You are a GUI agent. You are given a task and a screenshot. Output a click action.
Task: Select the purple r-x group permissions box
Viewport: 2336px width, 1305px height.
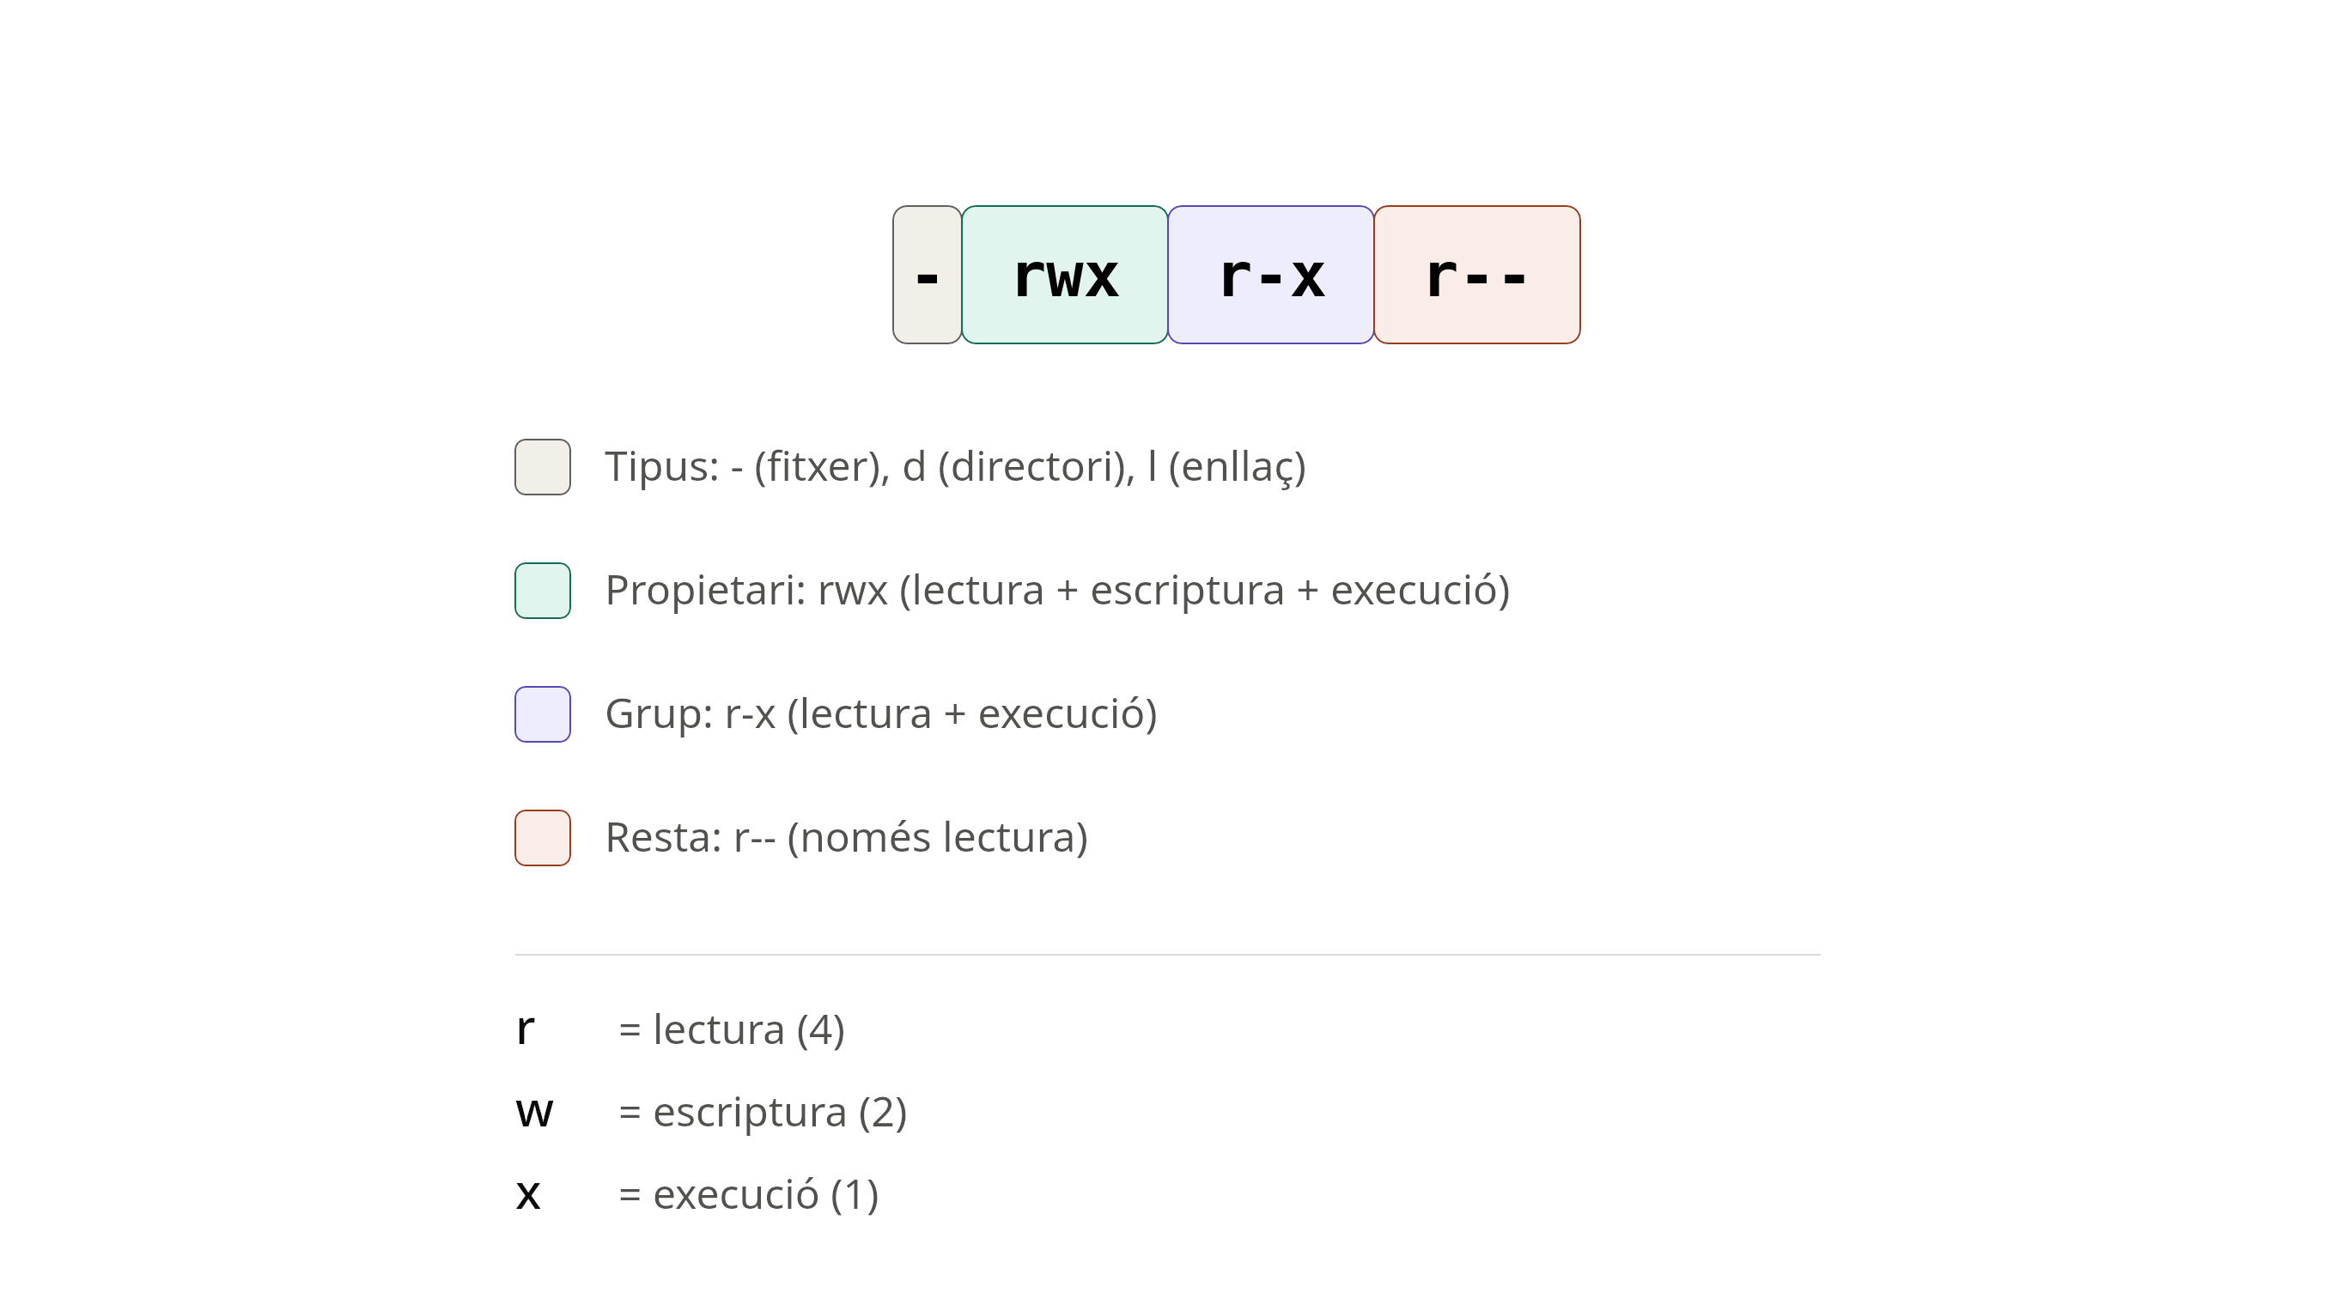[x=1270, y=275]
